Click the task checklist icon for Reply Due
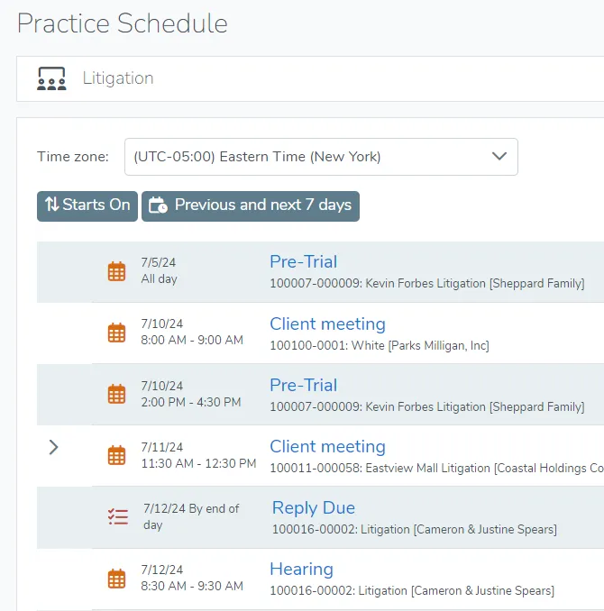This screenshot has height=611, width=604. (117, 516)
